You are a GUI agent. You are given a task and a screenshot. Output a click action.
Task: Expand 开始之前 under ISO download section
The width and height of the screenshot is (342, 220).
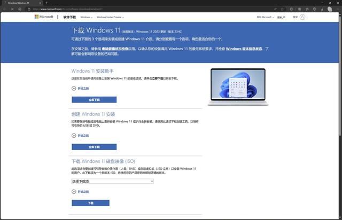(80, 192)
